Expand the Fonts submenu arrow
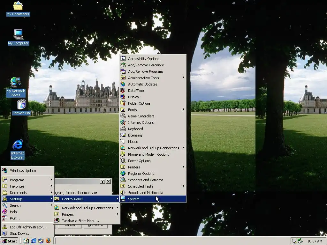 [x=184, y=109]
